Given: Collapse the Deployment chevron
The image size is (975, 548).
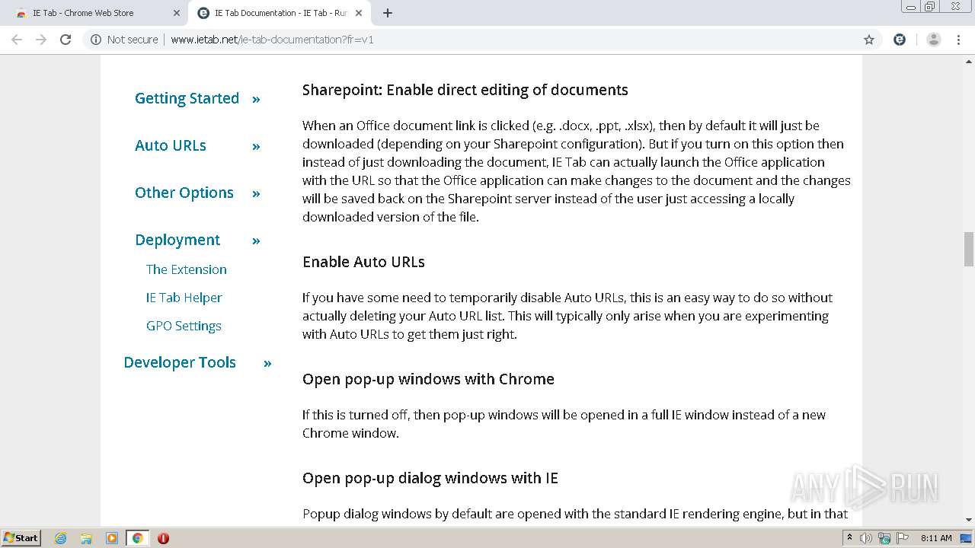Looking at the screenshot, I should pyautogui.click(x=256, y=241).
